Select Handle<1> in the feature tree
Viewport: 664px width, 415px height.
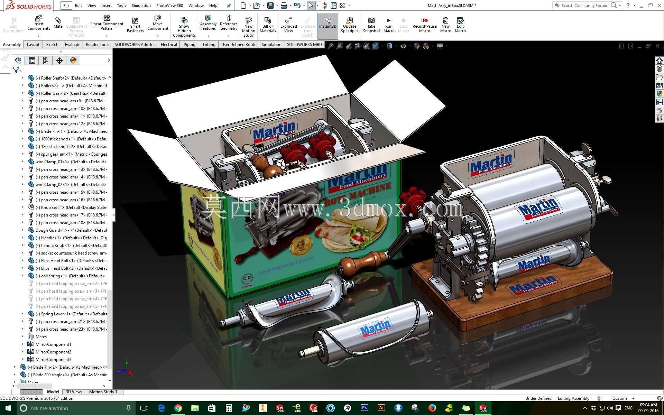[68, 238]
